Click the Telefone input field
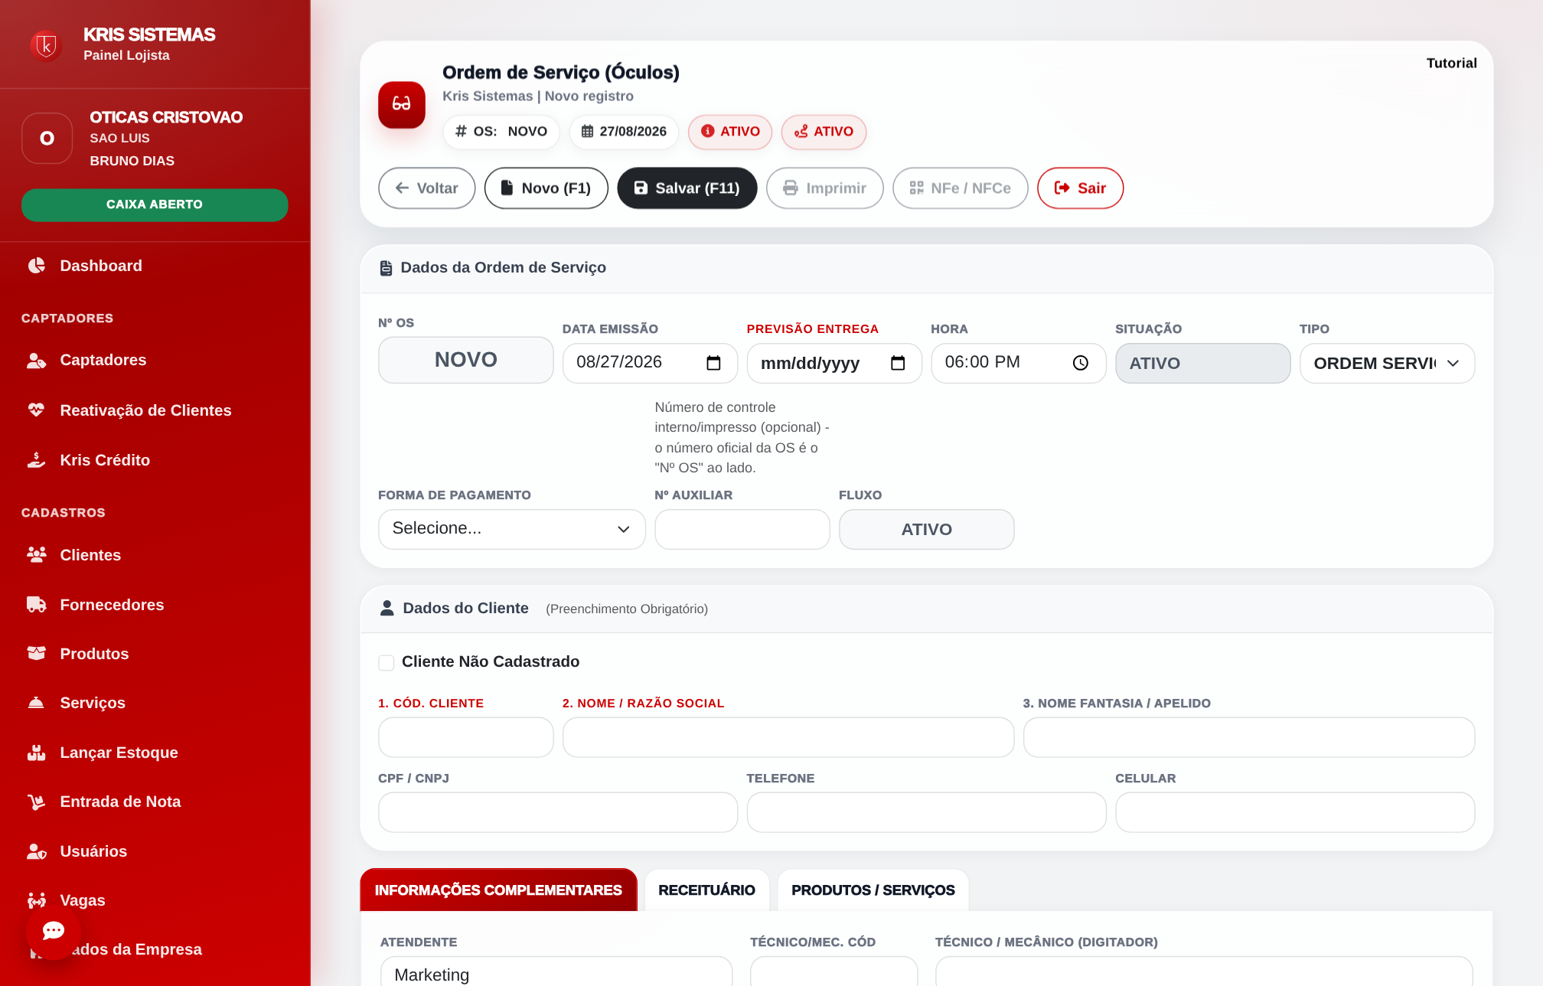Image resolution: width=1543 pixels, height=986 pixels. tap(927, 812)
